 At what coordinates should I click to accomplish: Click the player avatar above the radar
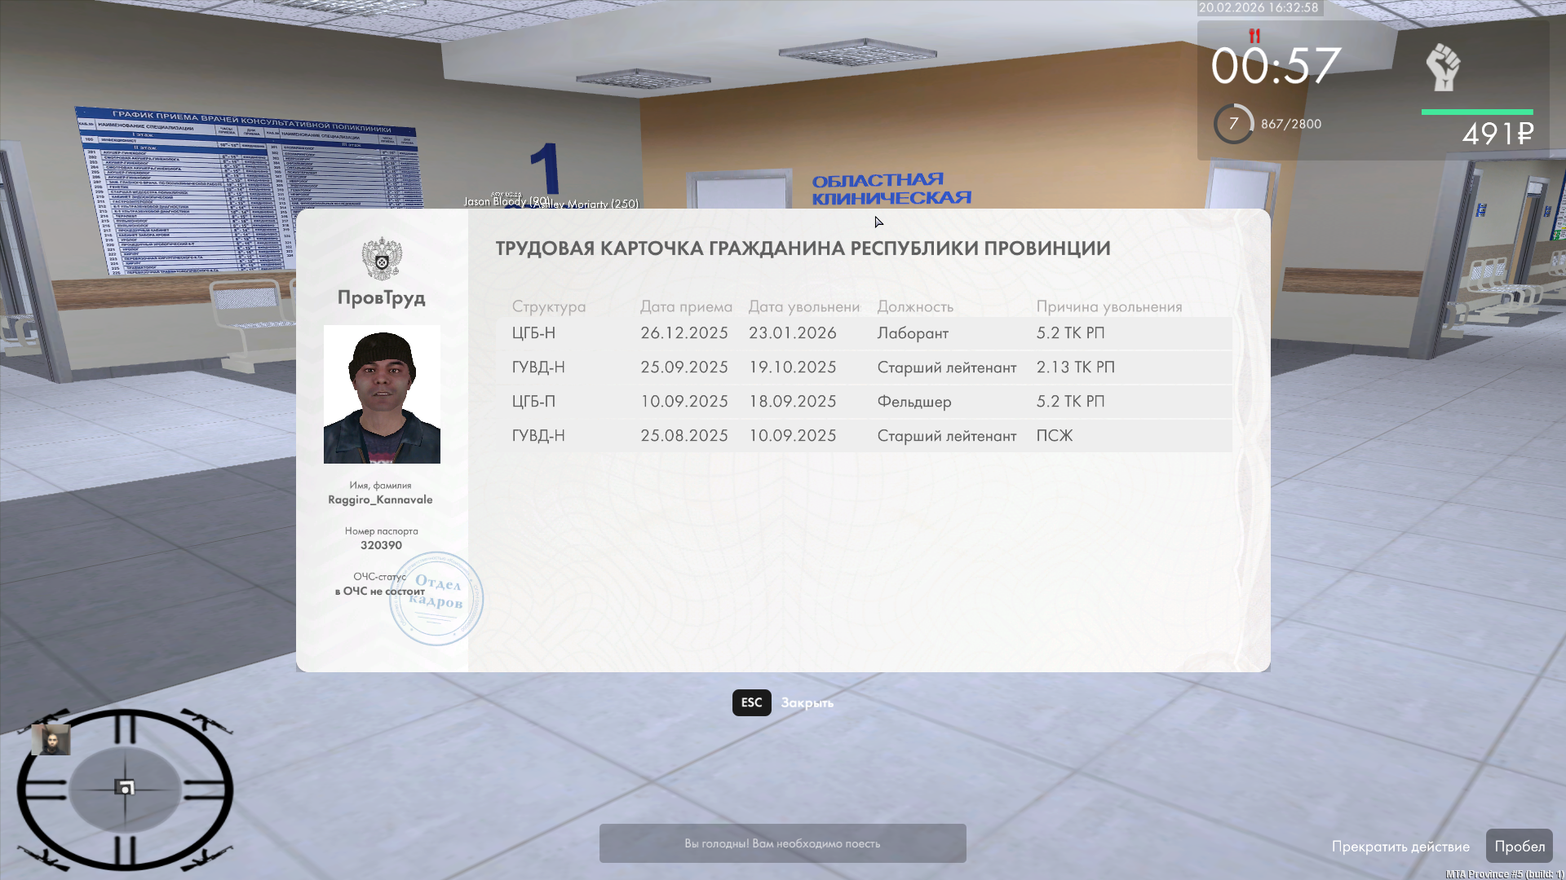[51, 740]
